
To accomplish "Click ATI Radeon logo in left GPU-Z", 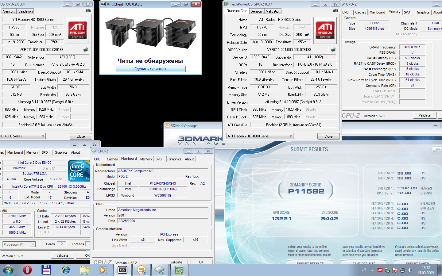I will click(x=77, y=30).
